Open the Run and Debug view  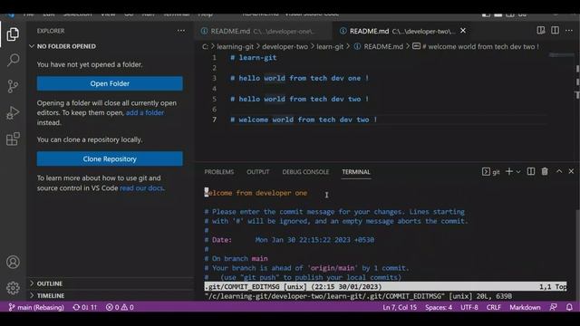point(13,112)
